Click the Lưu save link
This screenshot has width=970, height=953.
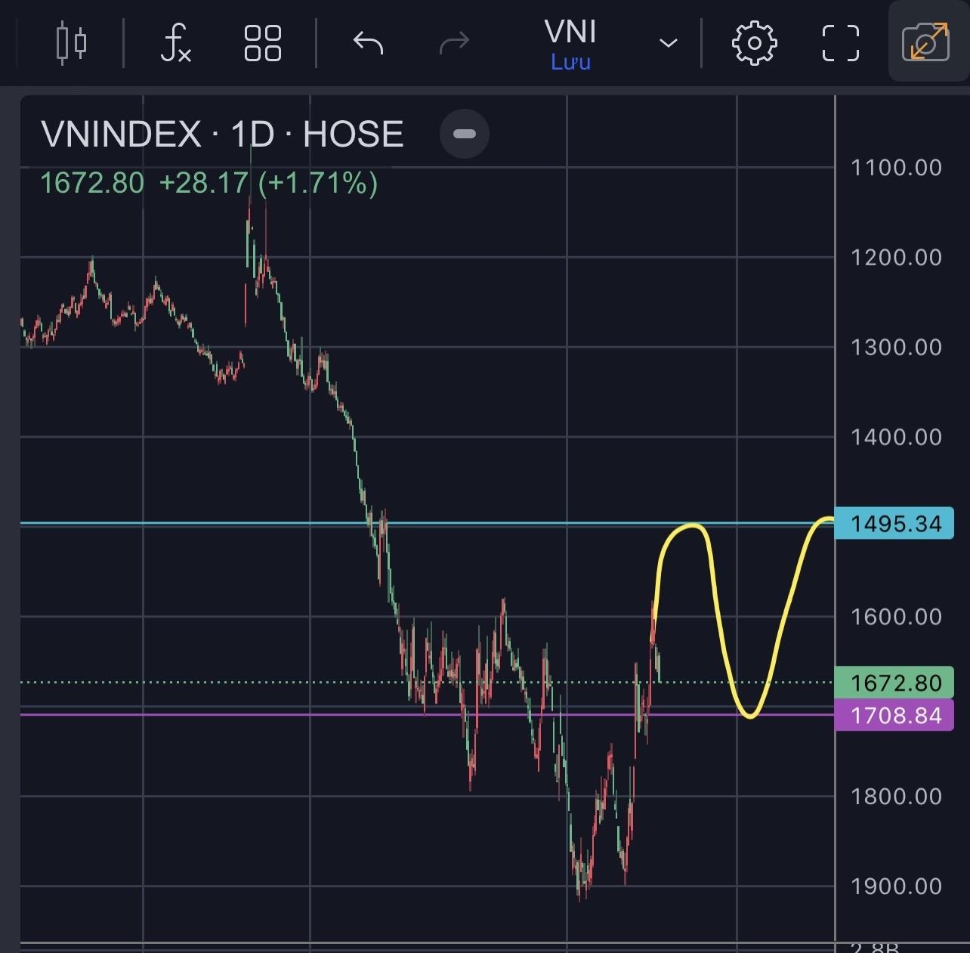pyautogui.click(x=570, y=62)
